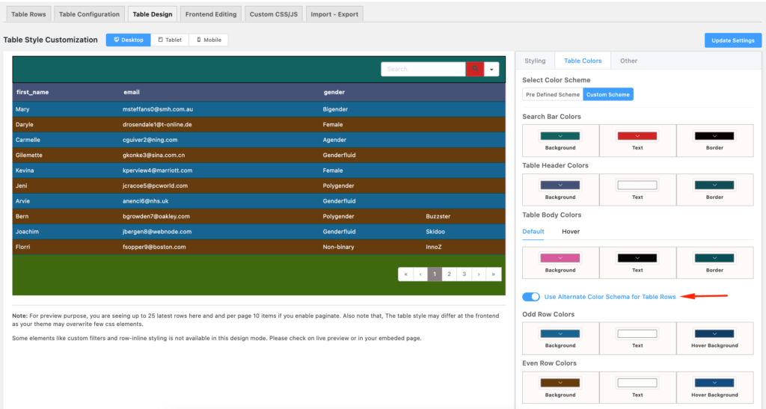
Task: Jump to last page arrow in pagination
Action: point(494,274)
